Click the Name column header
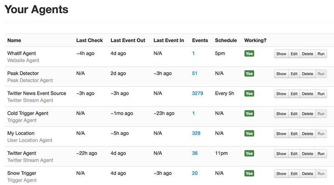 14,41
